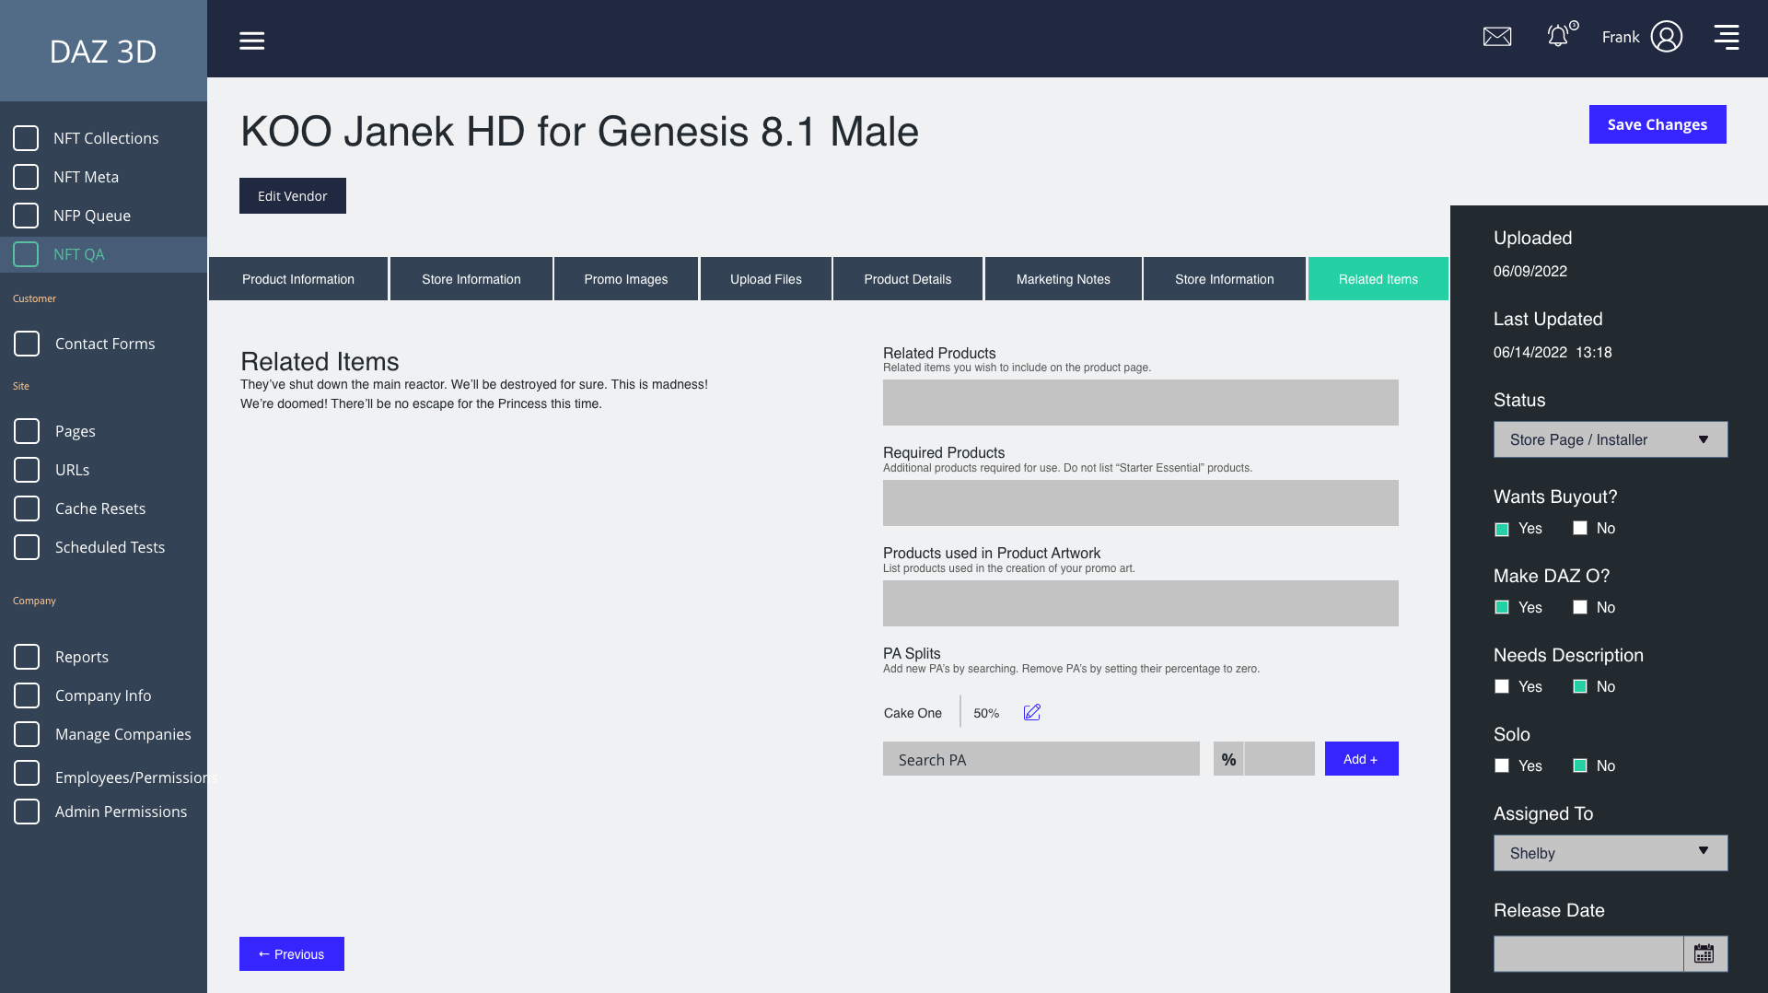The width and height of the screenshot is (1768, 993).
Task: Open the Assigned To dropdown showing Shelby
Action: [1611, 853]
